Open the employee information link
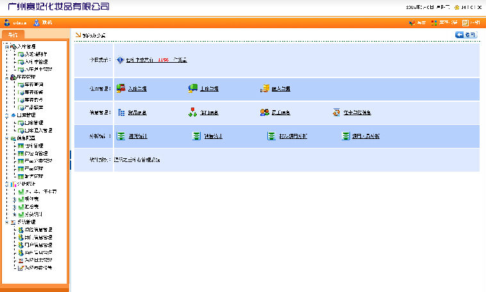 281,113
